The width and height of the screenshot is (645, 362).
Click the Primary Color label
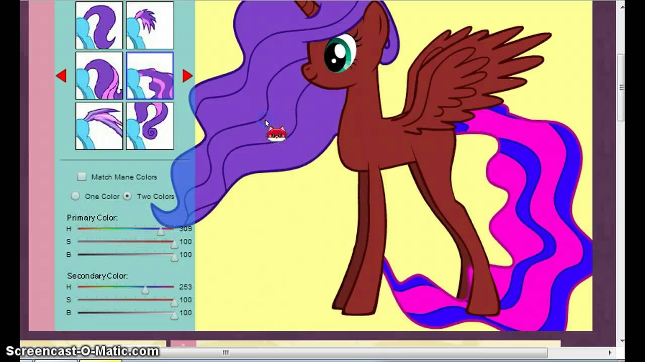coord(92,218)
